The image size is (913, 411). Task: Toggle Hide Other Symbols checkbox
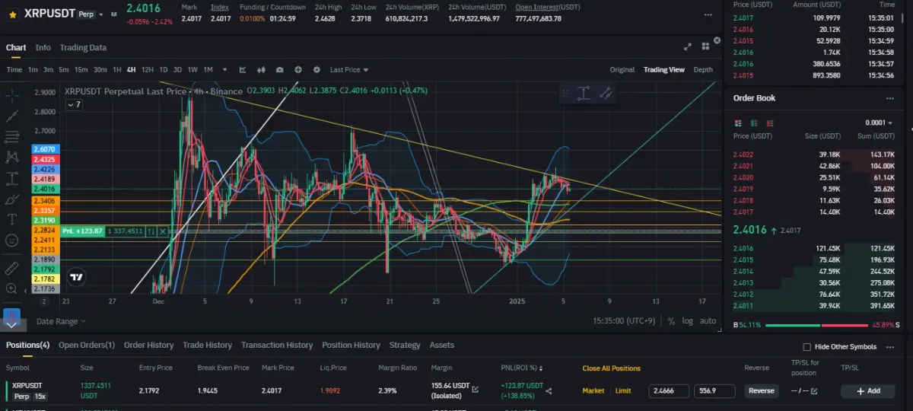pyautogui.click(x=807, y=346)
